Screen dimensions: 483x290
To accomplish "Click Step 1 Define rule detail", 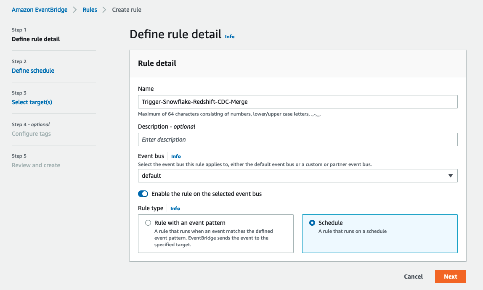I will pyautogui.click(x=36, y=39).
